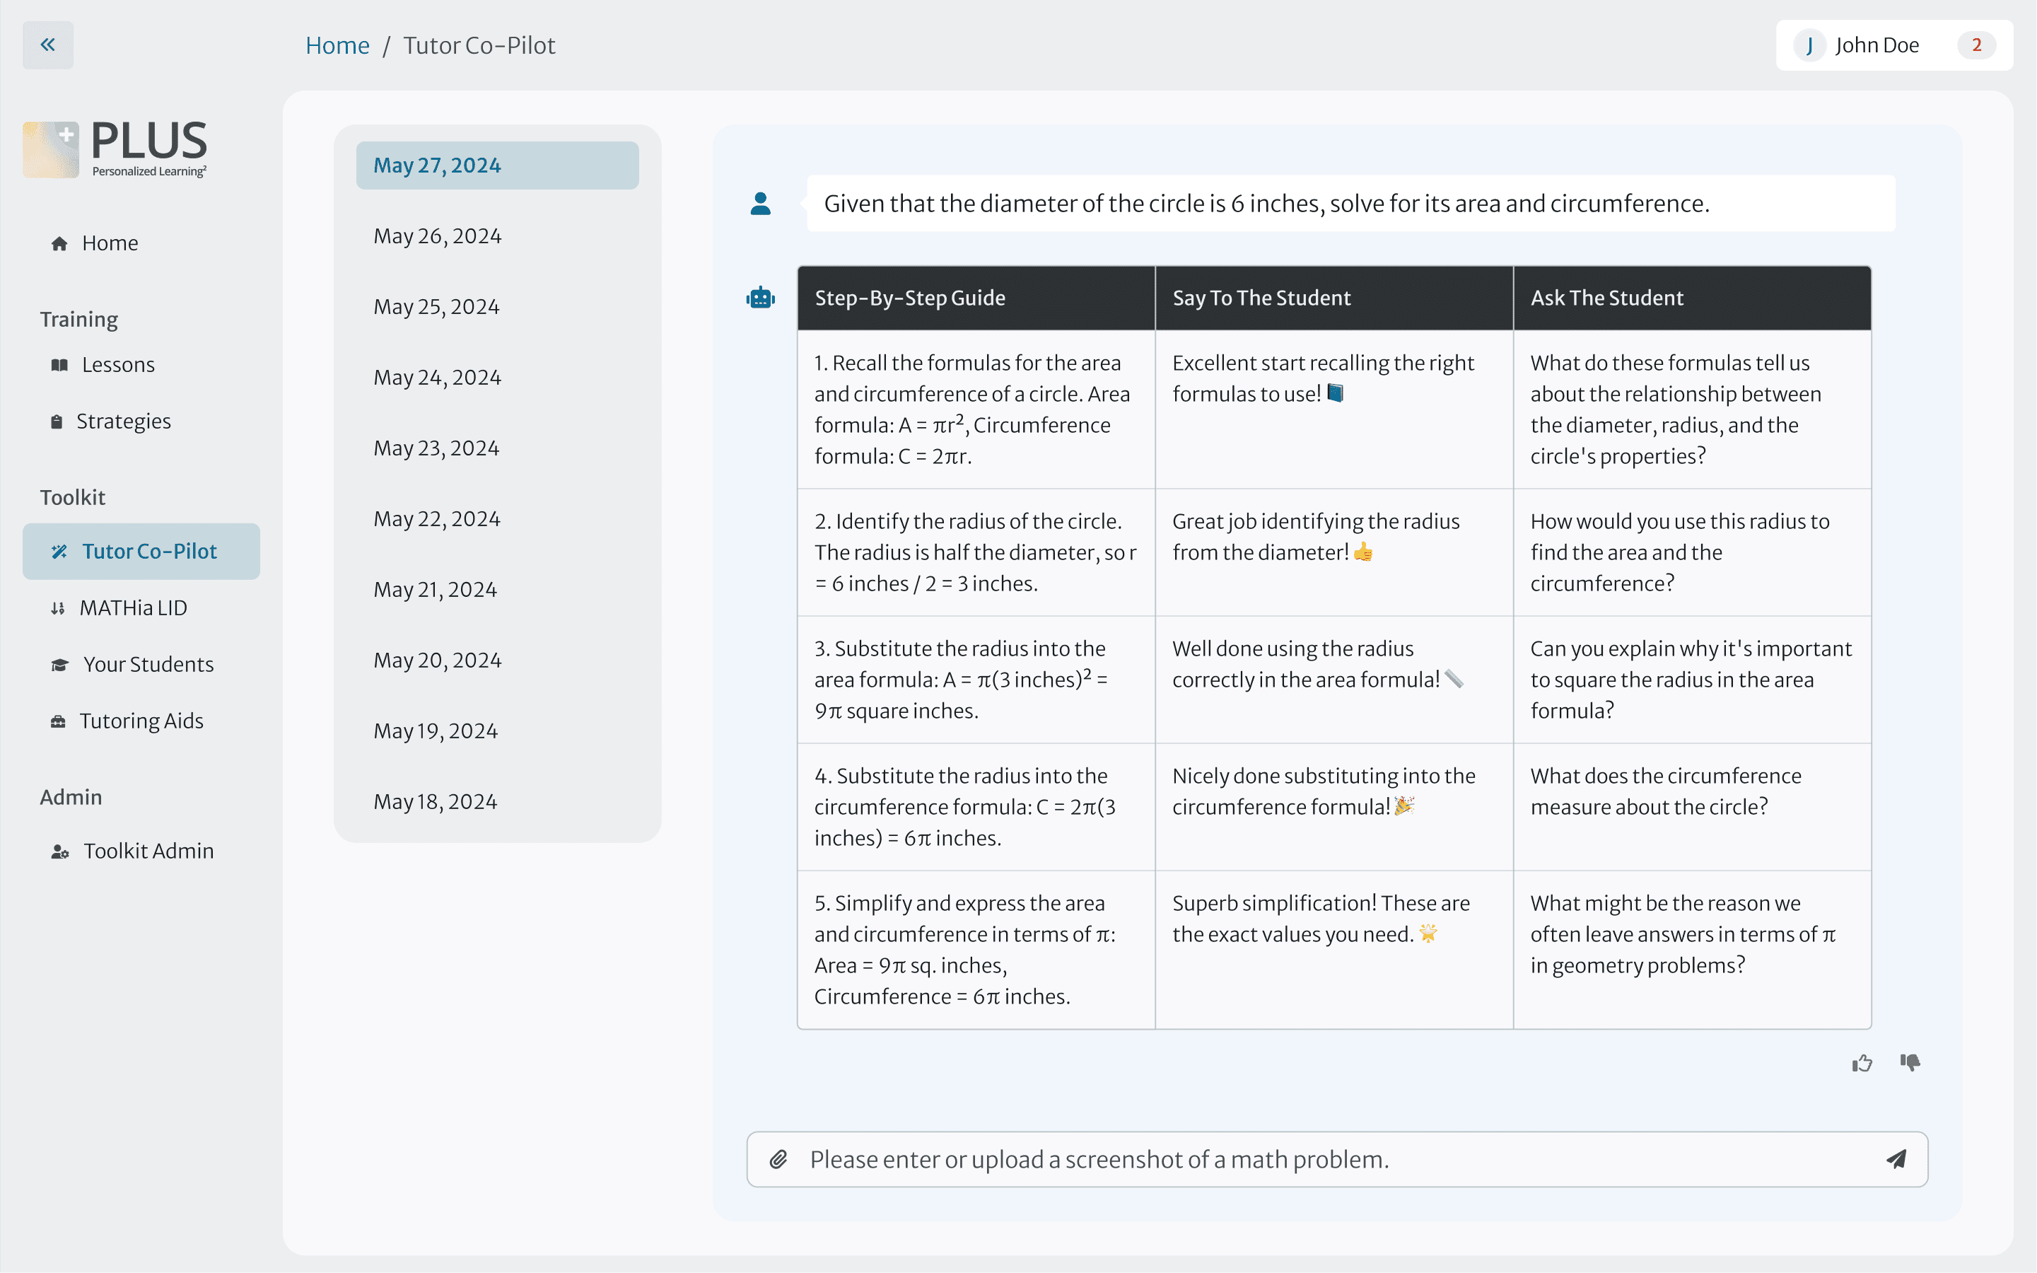
Task: Open the May 19, 2024 chat history
Action: (498, 731)
